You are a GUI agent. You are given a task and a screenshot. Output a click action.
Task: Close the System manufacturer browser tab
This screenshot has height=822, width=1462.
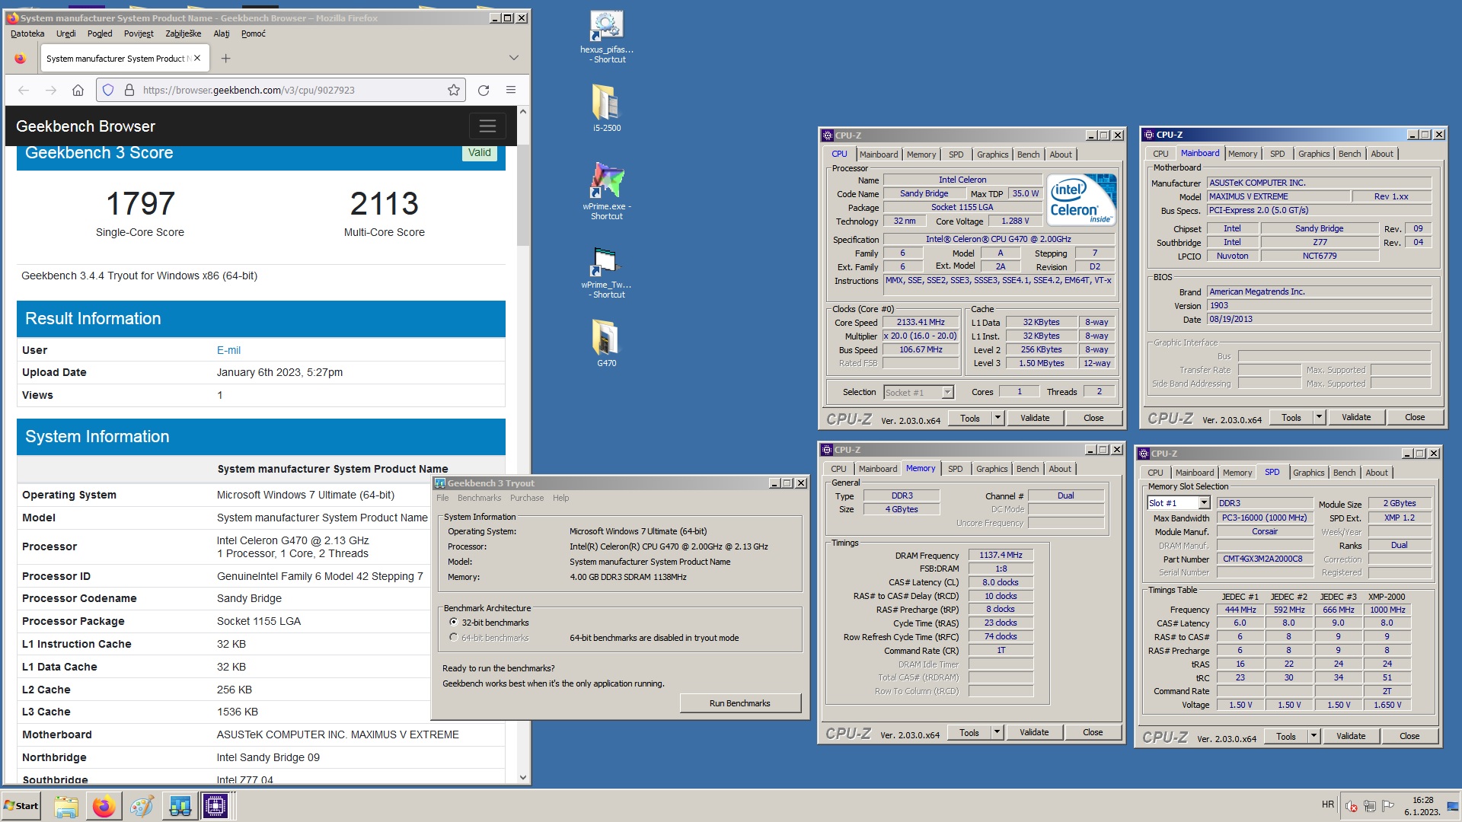coord(197,58)
